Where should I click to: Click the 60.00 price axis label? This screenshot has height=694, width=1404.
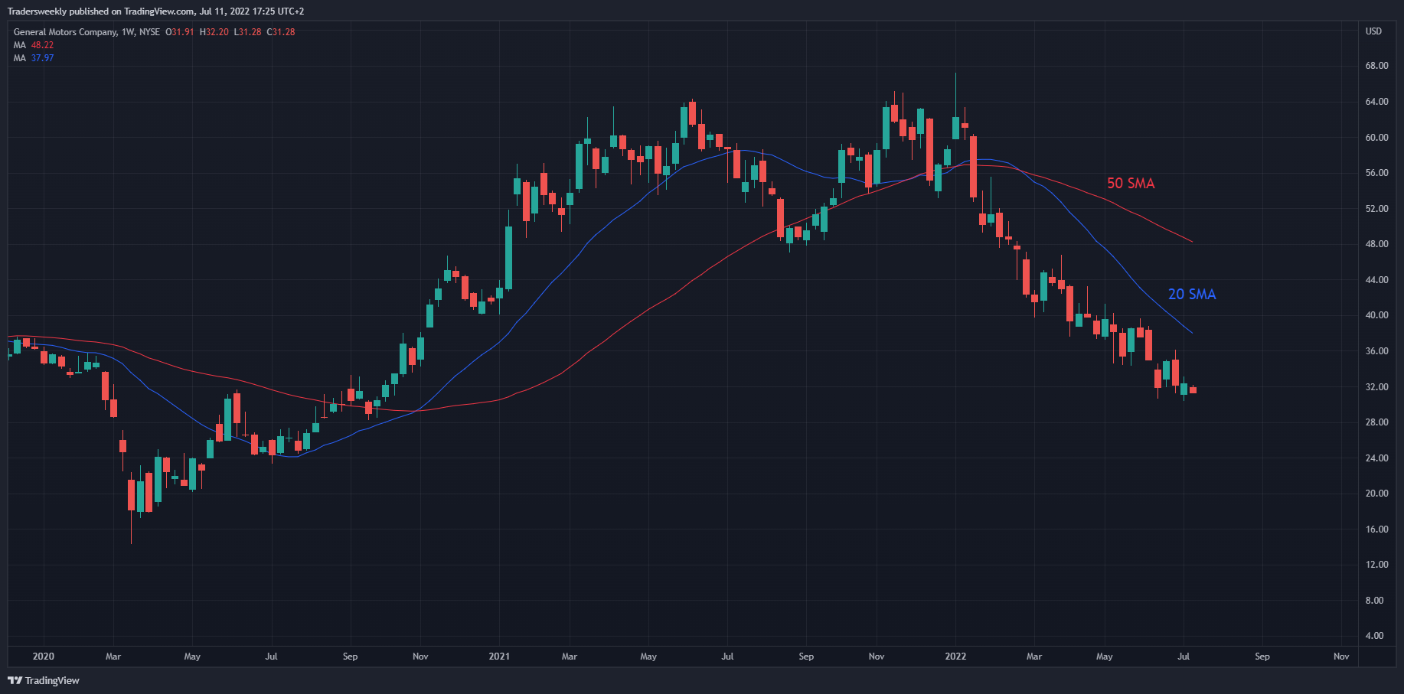pos(1376,138)
